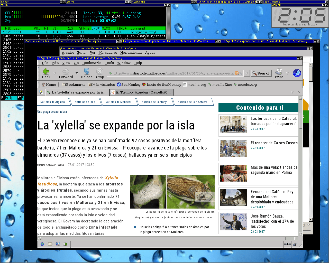The width and height of the screenshot is (329, 263).
Task: Expand the Print button options dropdown
Action: click(287, 73)
